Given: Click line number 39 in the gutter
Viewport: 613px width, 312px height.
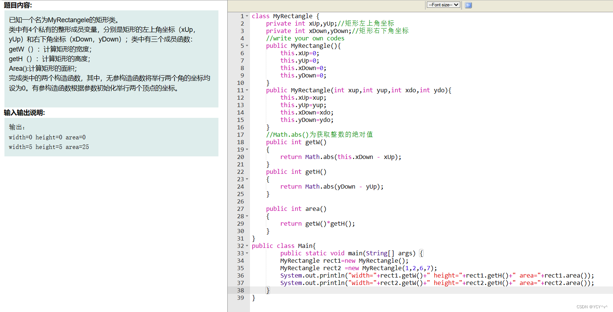Looking at the screenshot, I should [x=240, y=298].
